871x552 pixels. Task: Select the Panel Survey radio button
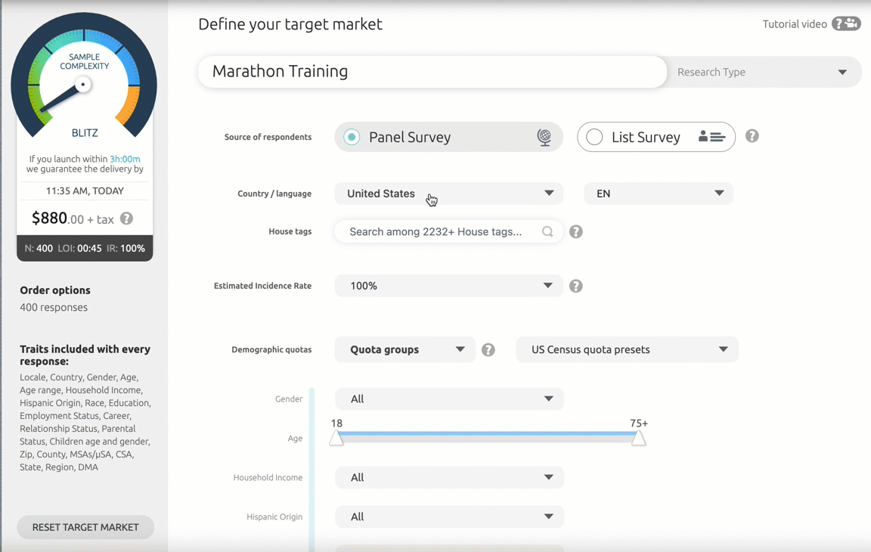pyautogui.click(x=352, y=137)
